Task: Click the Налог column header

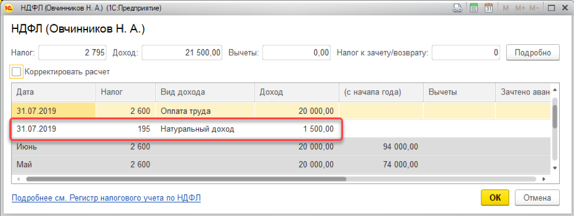Action: click(126, 92)
